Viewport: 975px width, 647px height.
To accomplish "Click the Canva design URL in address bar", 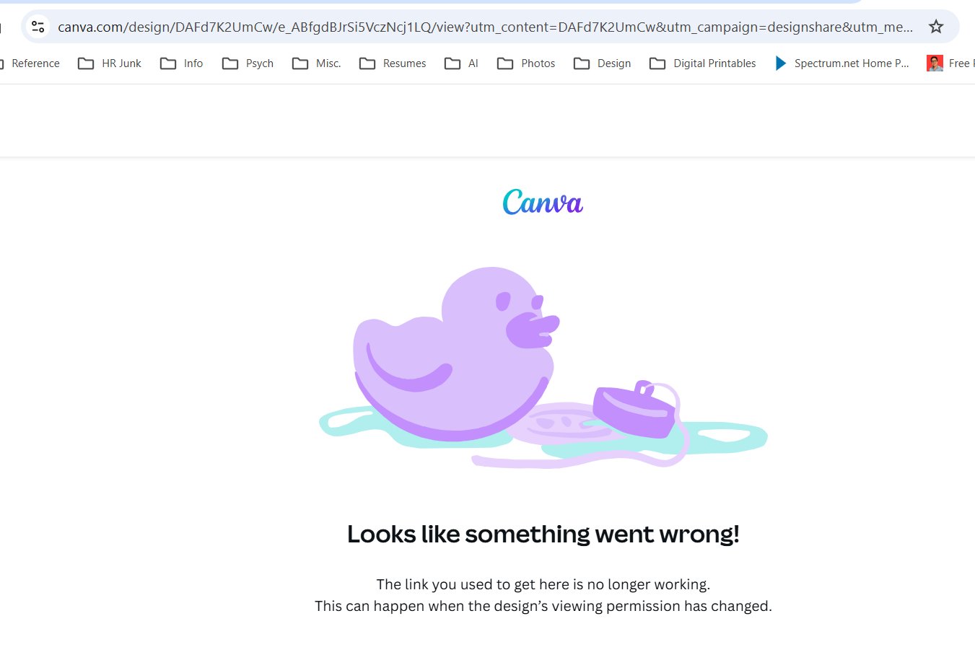I will pos(484,27).
